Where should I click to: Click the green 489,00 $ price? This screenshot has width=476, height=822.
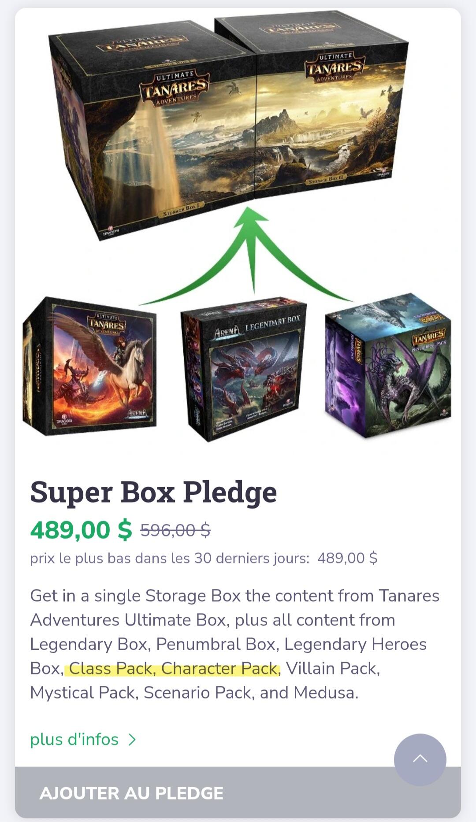tap(81, 529)
